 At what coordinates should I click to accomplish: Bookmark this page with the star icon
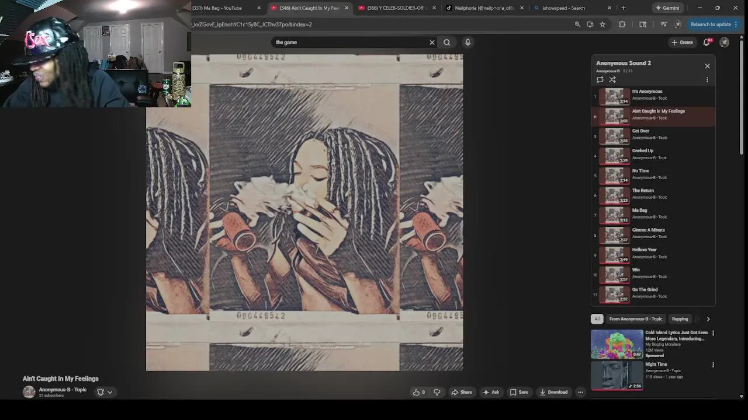[602, 24]
